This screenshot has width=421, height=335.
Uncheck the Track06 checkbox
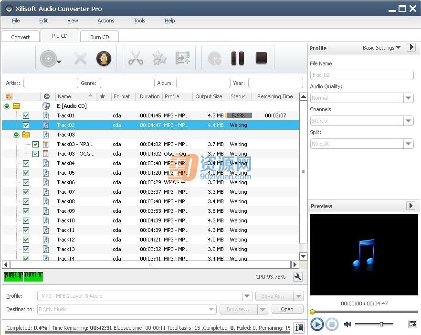pos(26,182)
